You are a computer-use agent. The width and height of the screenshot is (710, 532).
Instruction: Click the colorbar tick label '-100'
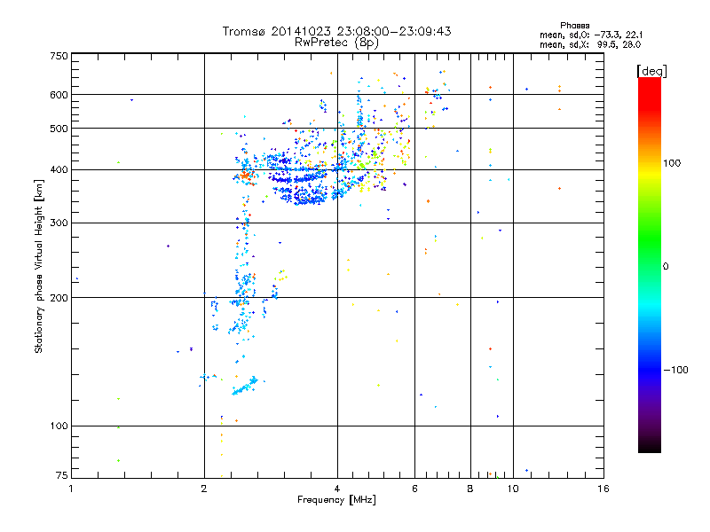pyautogui.click(x=676, y=370)
